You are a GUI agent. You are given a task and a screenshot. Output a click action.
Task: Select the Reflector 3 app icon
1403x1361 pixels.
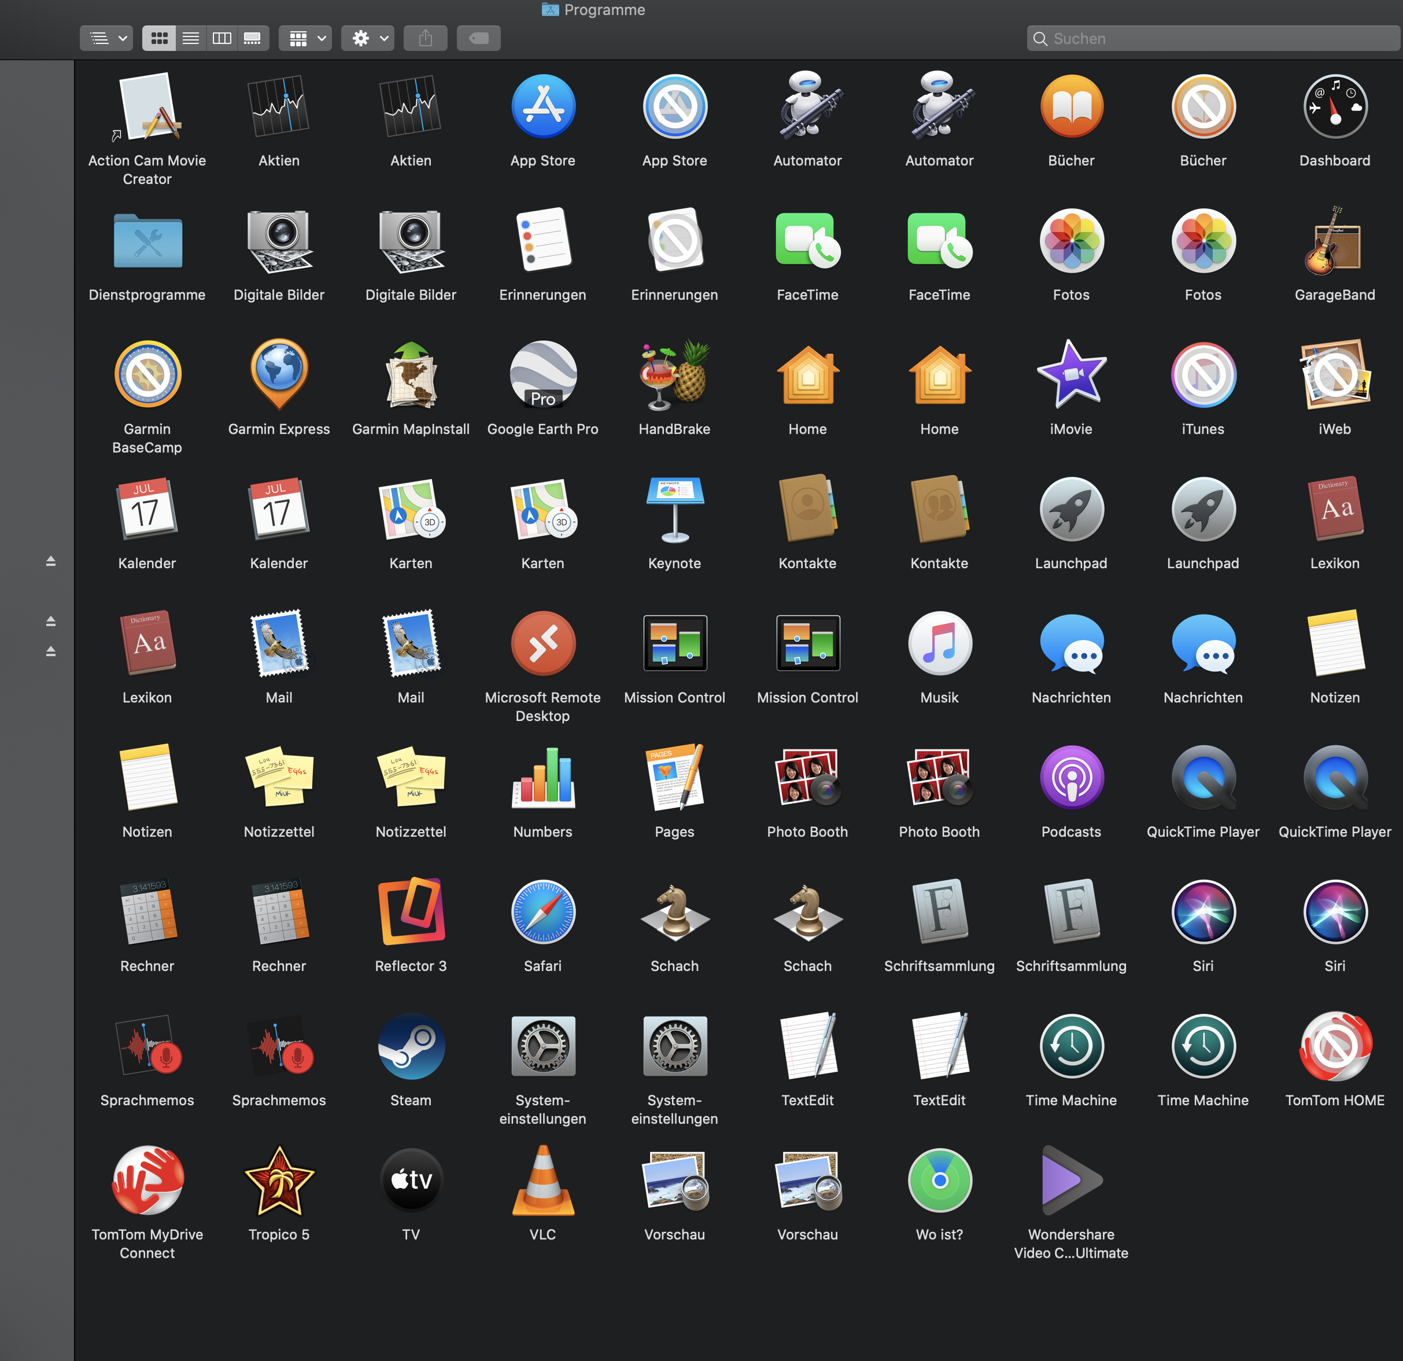click(411, 912)
